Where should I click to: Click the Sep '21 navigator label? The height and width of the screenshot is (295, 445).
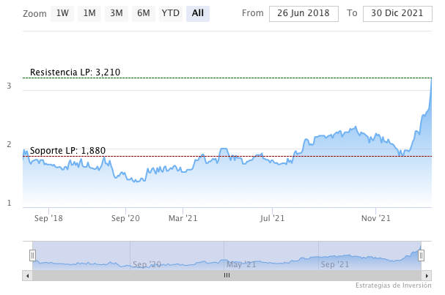334,264
